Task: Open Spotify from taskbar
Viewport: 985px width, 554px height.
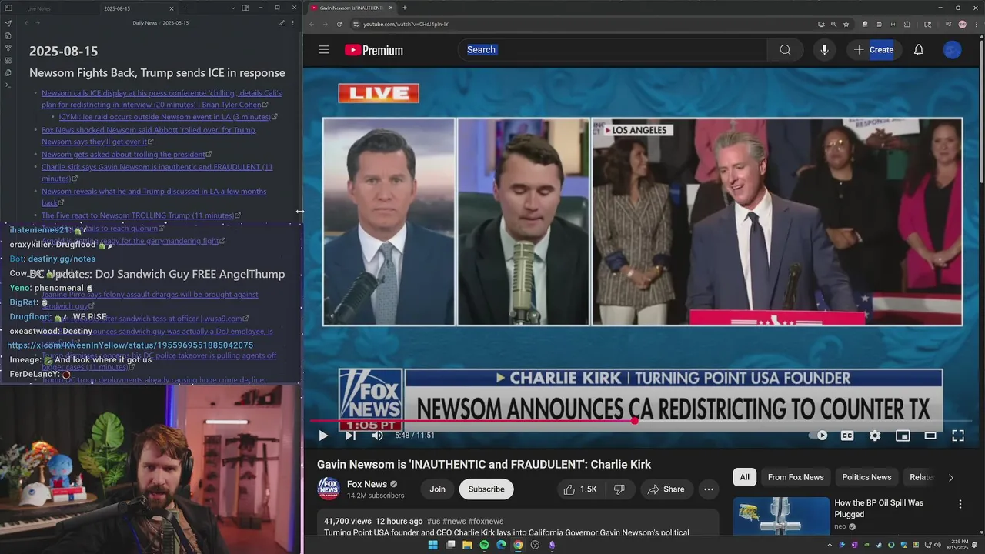Action: pyautogui.click(x=484, y=545)
